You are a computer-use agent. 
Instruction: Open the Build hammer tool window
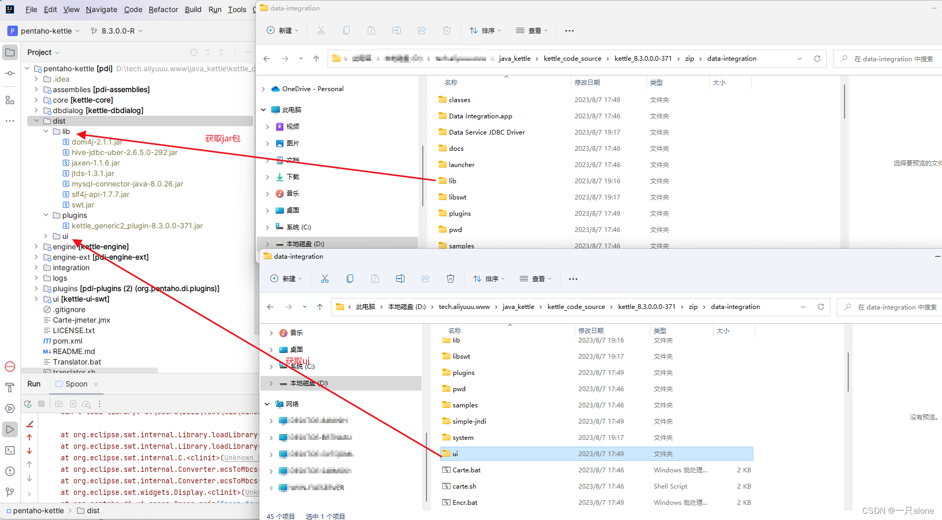coord(10,388)
